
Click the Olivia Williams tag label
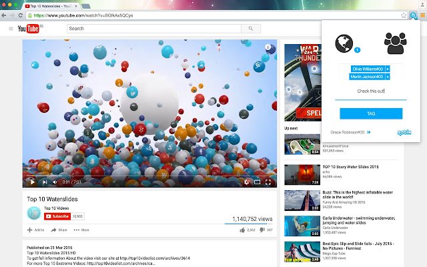point(368,69)
